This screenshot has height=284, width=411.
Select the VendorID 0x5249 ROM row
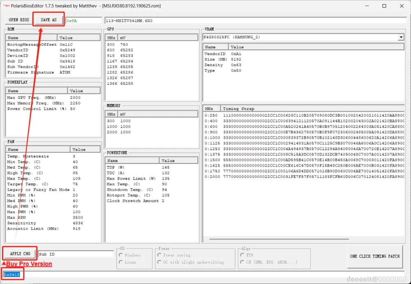tap(53, 50)
